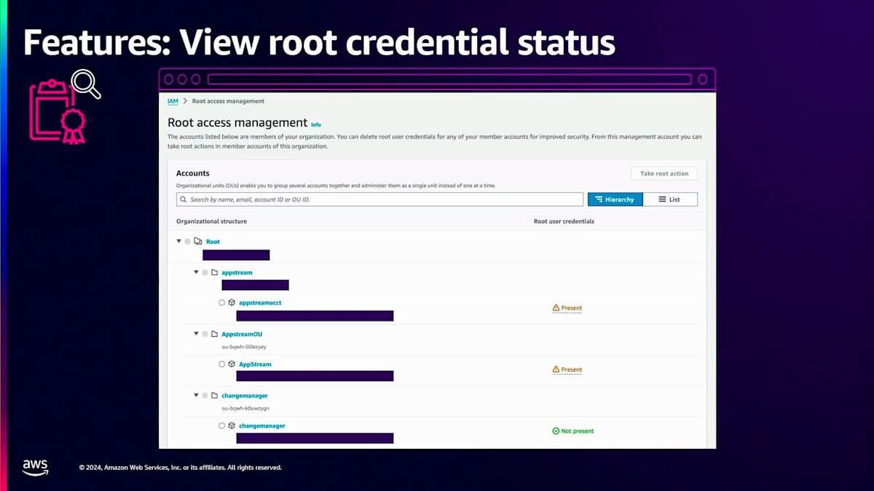Click the Root user credentials column header

[x=564, y=221]
